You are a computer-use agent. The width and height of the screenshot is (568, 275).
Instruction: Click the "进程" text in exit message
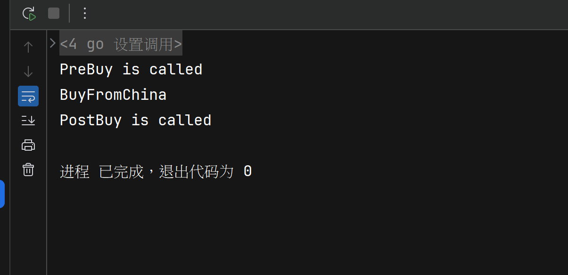[x=74, y=172]
